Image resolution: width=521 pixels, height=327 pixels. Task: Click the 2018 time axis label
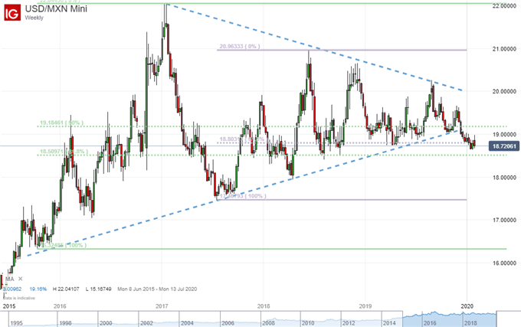point(264,306)
